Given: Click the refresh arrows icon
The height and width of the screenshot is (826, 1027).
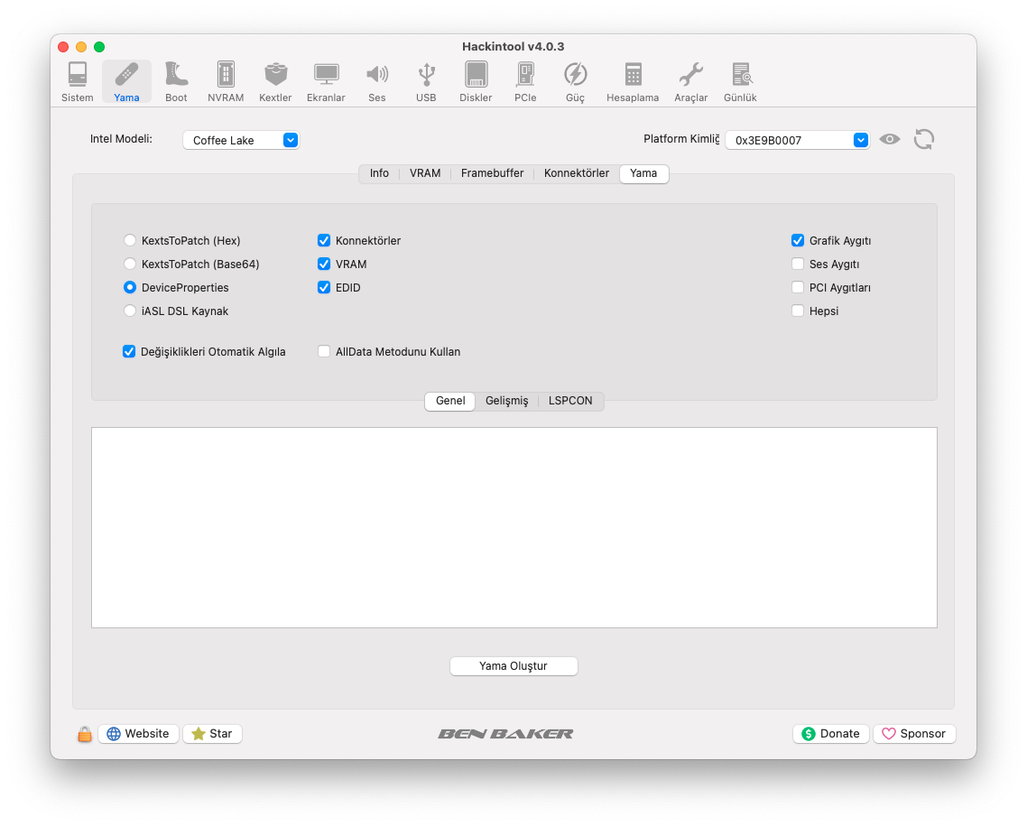Looking at the screenshot, I should click(x=923, y=139).
